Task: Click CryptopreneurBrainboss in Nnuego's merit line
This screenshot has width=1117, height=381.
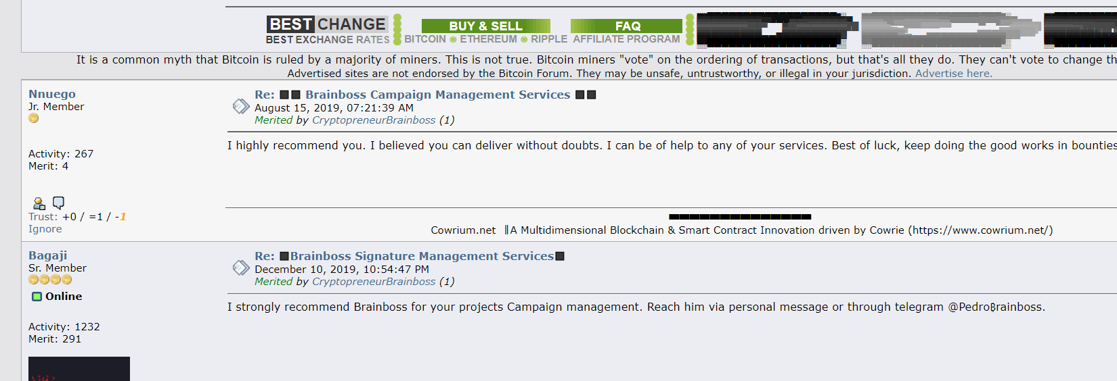Action: [x=374, y=120]
